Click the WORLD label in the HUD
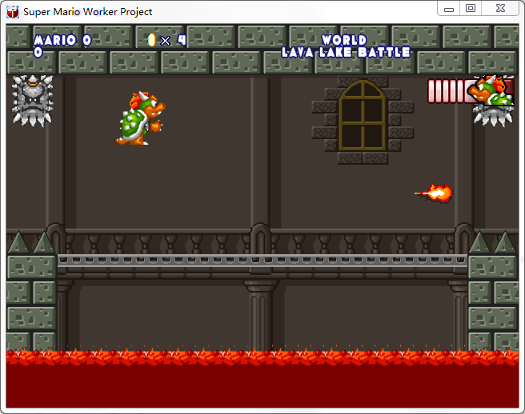The width and height of the screenshot is (525, 414). pyautogui.click(x=344, y=40)
